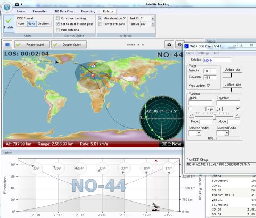Screen dimensions: 256x218
Task: Select None DDE format
Action: (21, 24)
